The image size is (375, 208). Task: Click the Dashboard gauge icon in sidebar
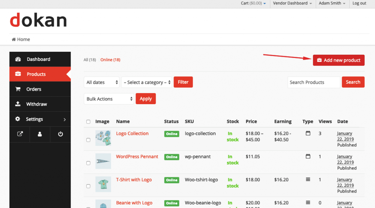(x=18, y=59)
